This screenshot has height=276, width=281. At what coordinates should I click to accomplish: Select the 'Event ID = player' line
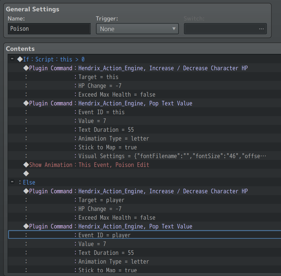tap(144, 235)
